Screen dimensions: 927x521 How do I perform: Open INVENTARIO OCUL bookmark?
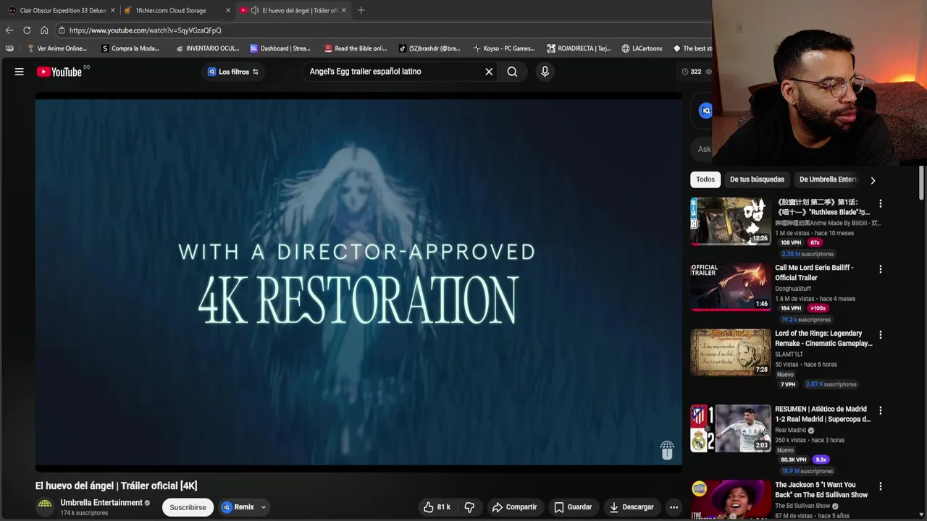point(208,48)
